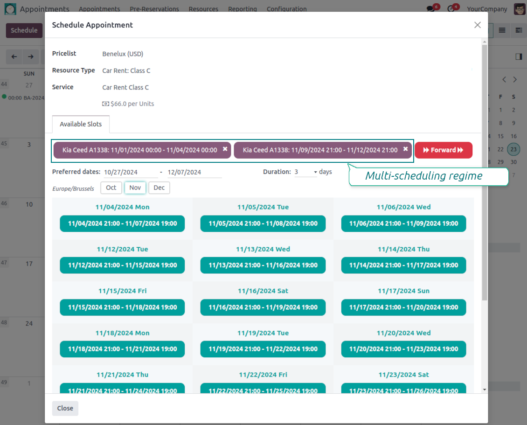Click the preferred start date field 10/27/2024
The height and width of the screenshot is (425, 527).
tap(130, 172)
